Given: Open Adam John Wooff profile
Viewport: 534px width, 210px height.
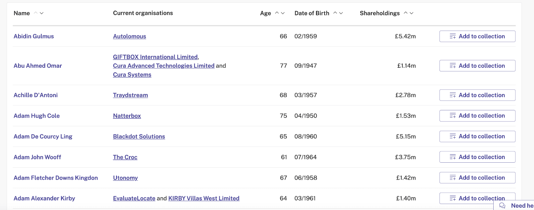Looking at the screenshot, I should tap(37, 157).
